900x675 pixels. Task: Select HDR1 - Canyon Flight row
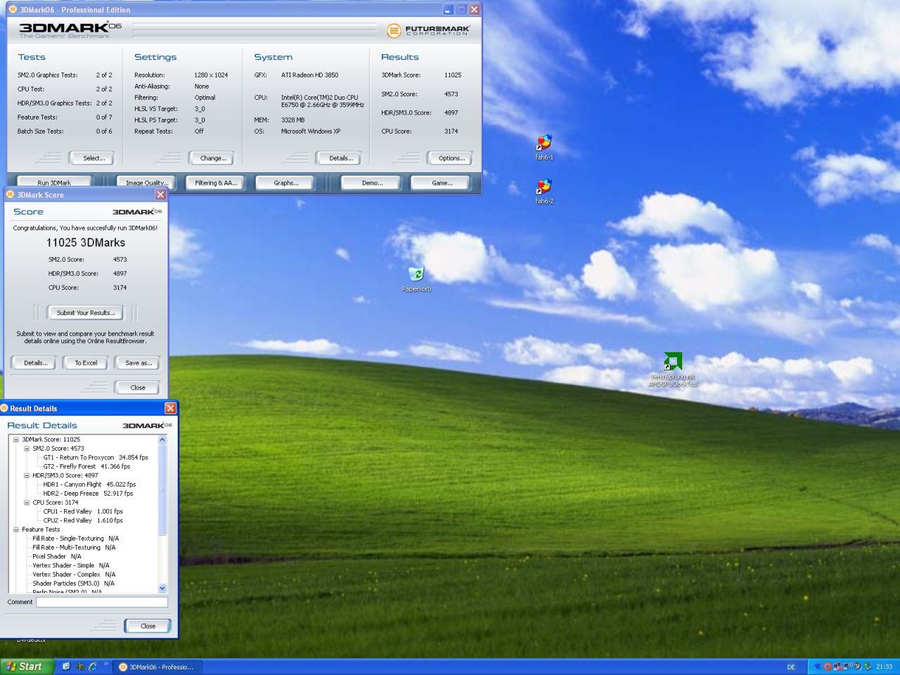(x=89, y=484)
